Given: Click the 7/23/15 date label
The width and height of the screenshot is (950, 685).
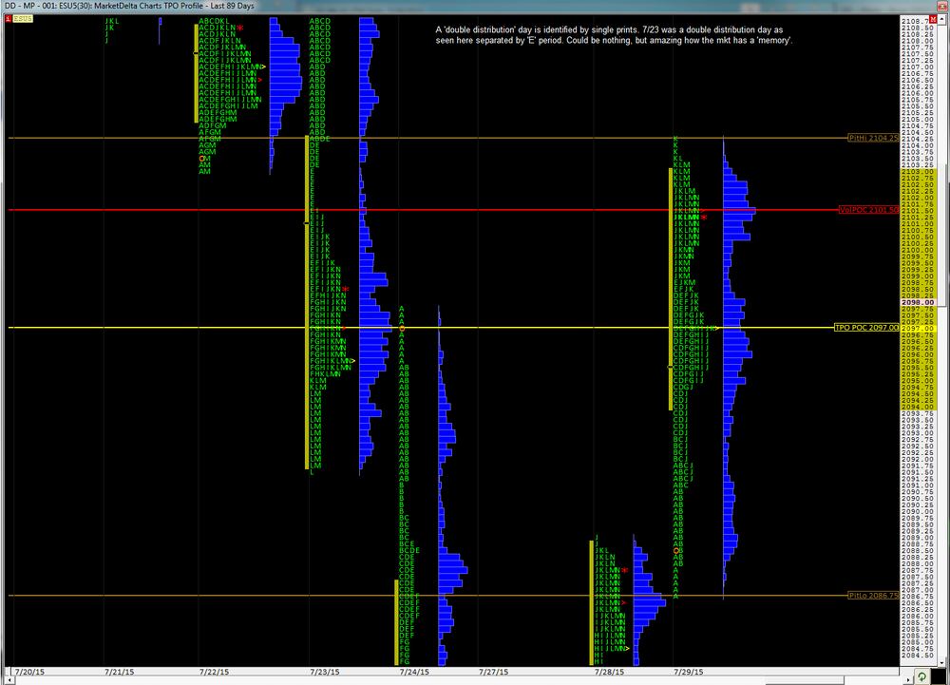Looking at the screenshot, I should (x=325, y=672).
